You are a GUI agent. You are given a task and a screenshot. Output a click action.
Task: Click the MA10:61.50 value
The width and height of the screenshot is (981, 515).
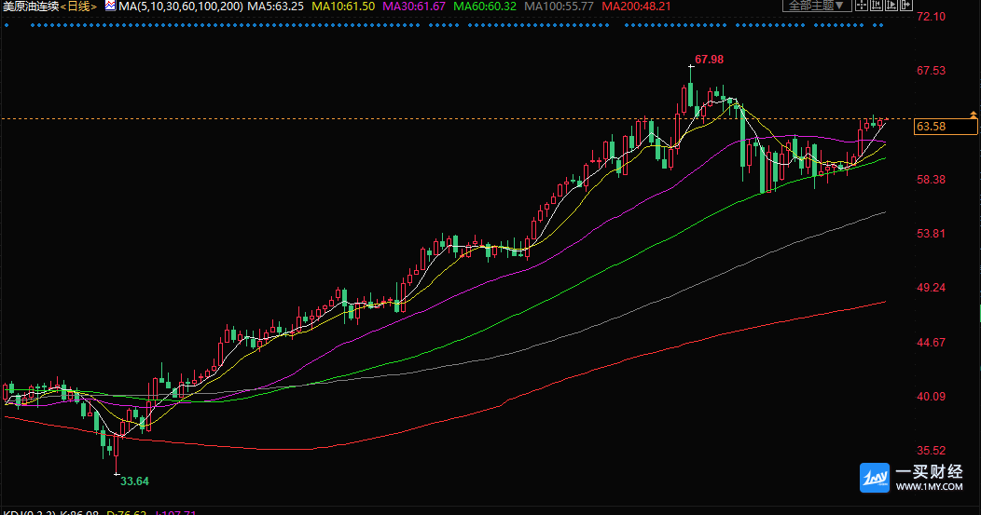point(343,7)
